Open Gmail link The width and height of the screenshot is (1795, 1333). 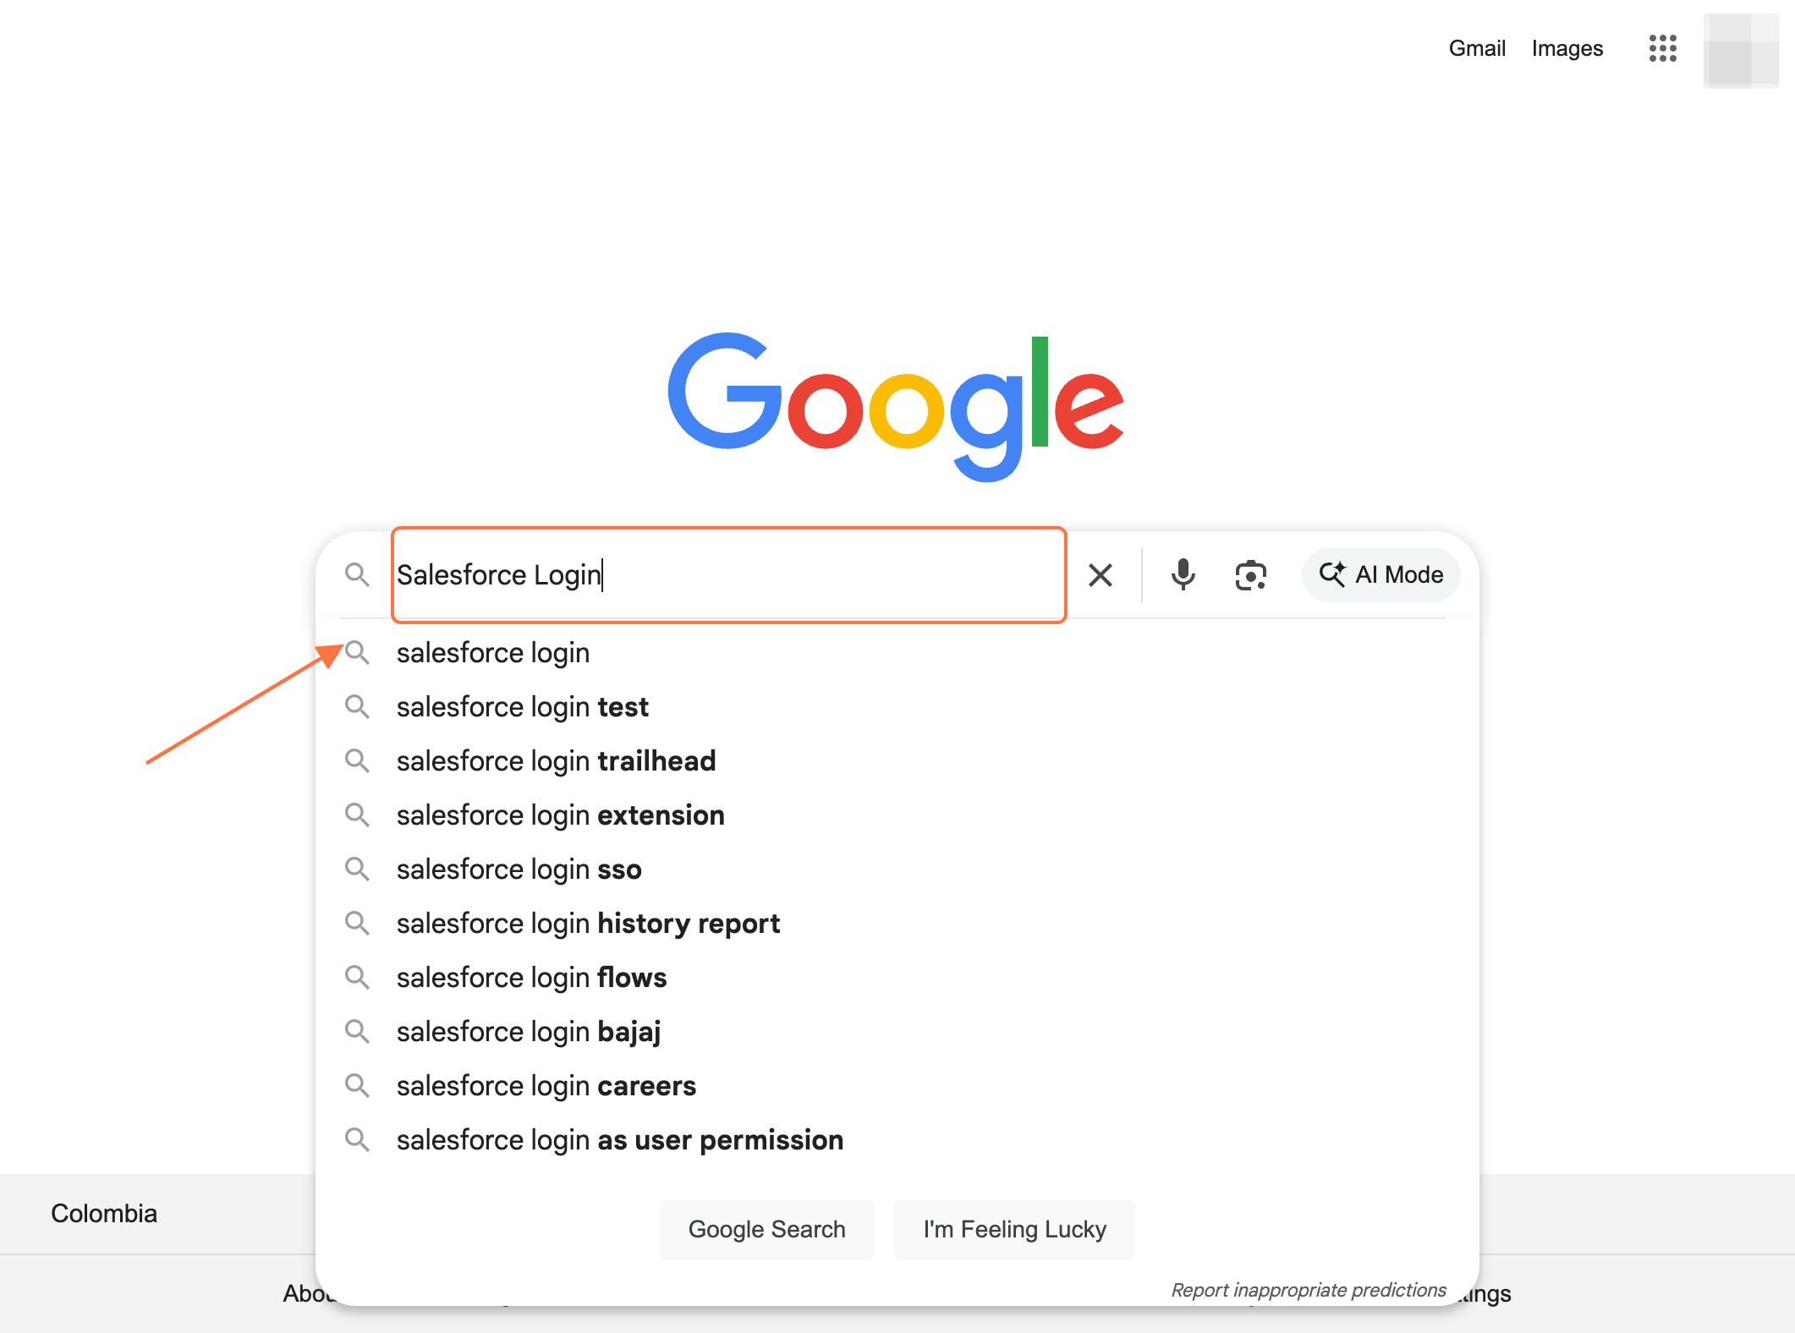pos(1477,48)
